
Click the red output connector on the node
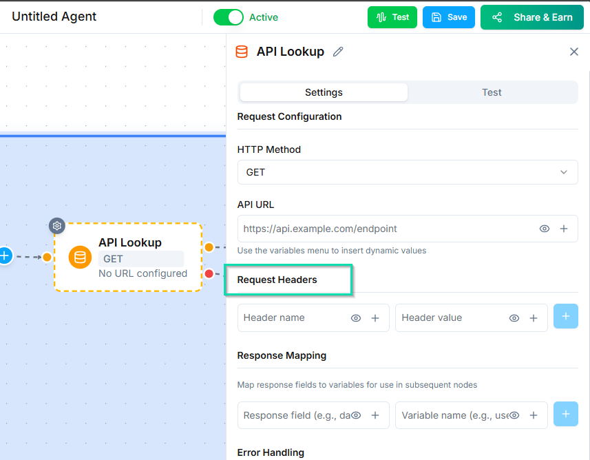[x=210, y=273]
